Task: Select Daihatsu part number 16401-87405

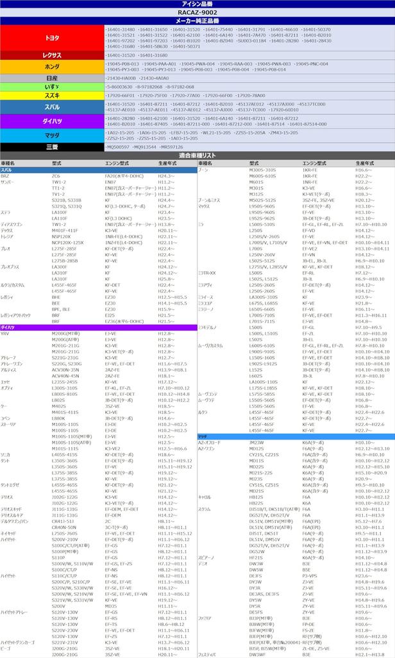Action: tap(153, 124)
